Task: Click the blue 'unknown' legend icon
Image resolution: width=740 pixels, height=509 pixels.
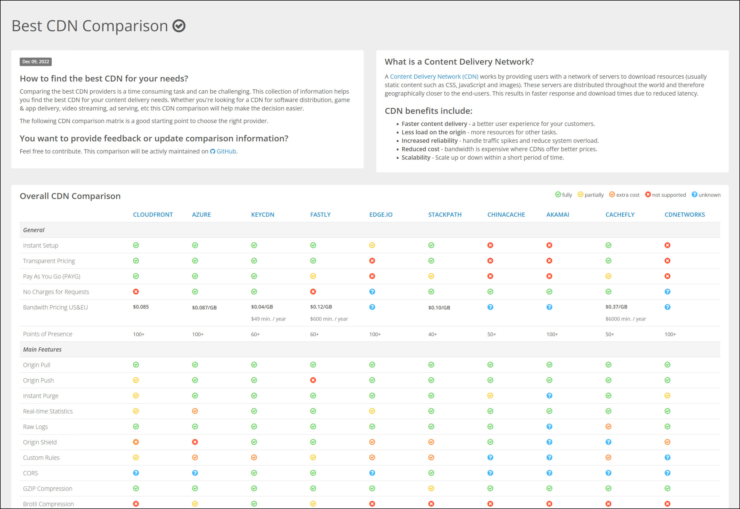Action: [694, 194]
